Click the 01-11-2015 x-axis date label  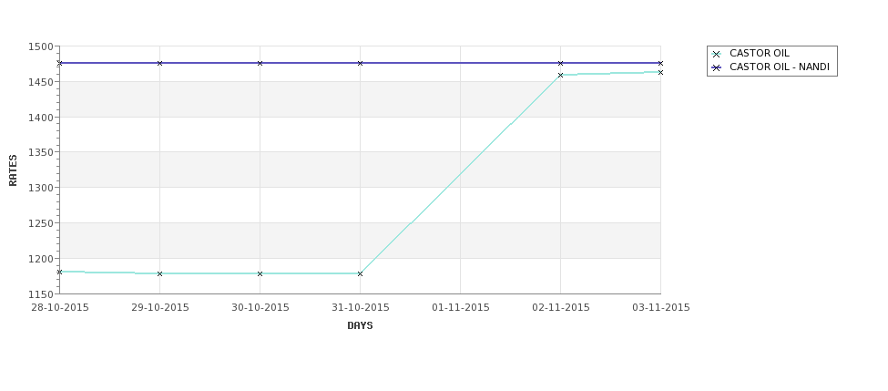click(461, 308)
